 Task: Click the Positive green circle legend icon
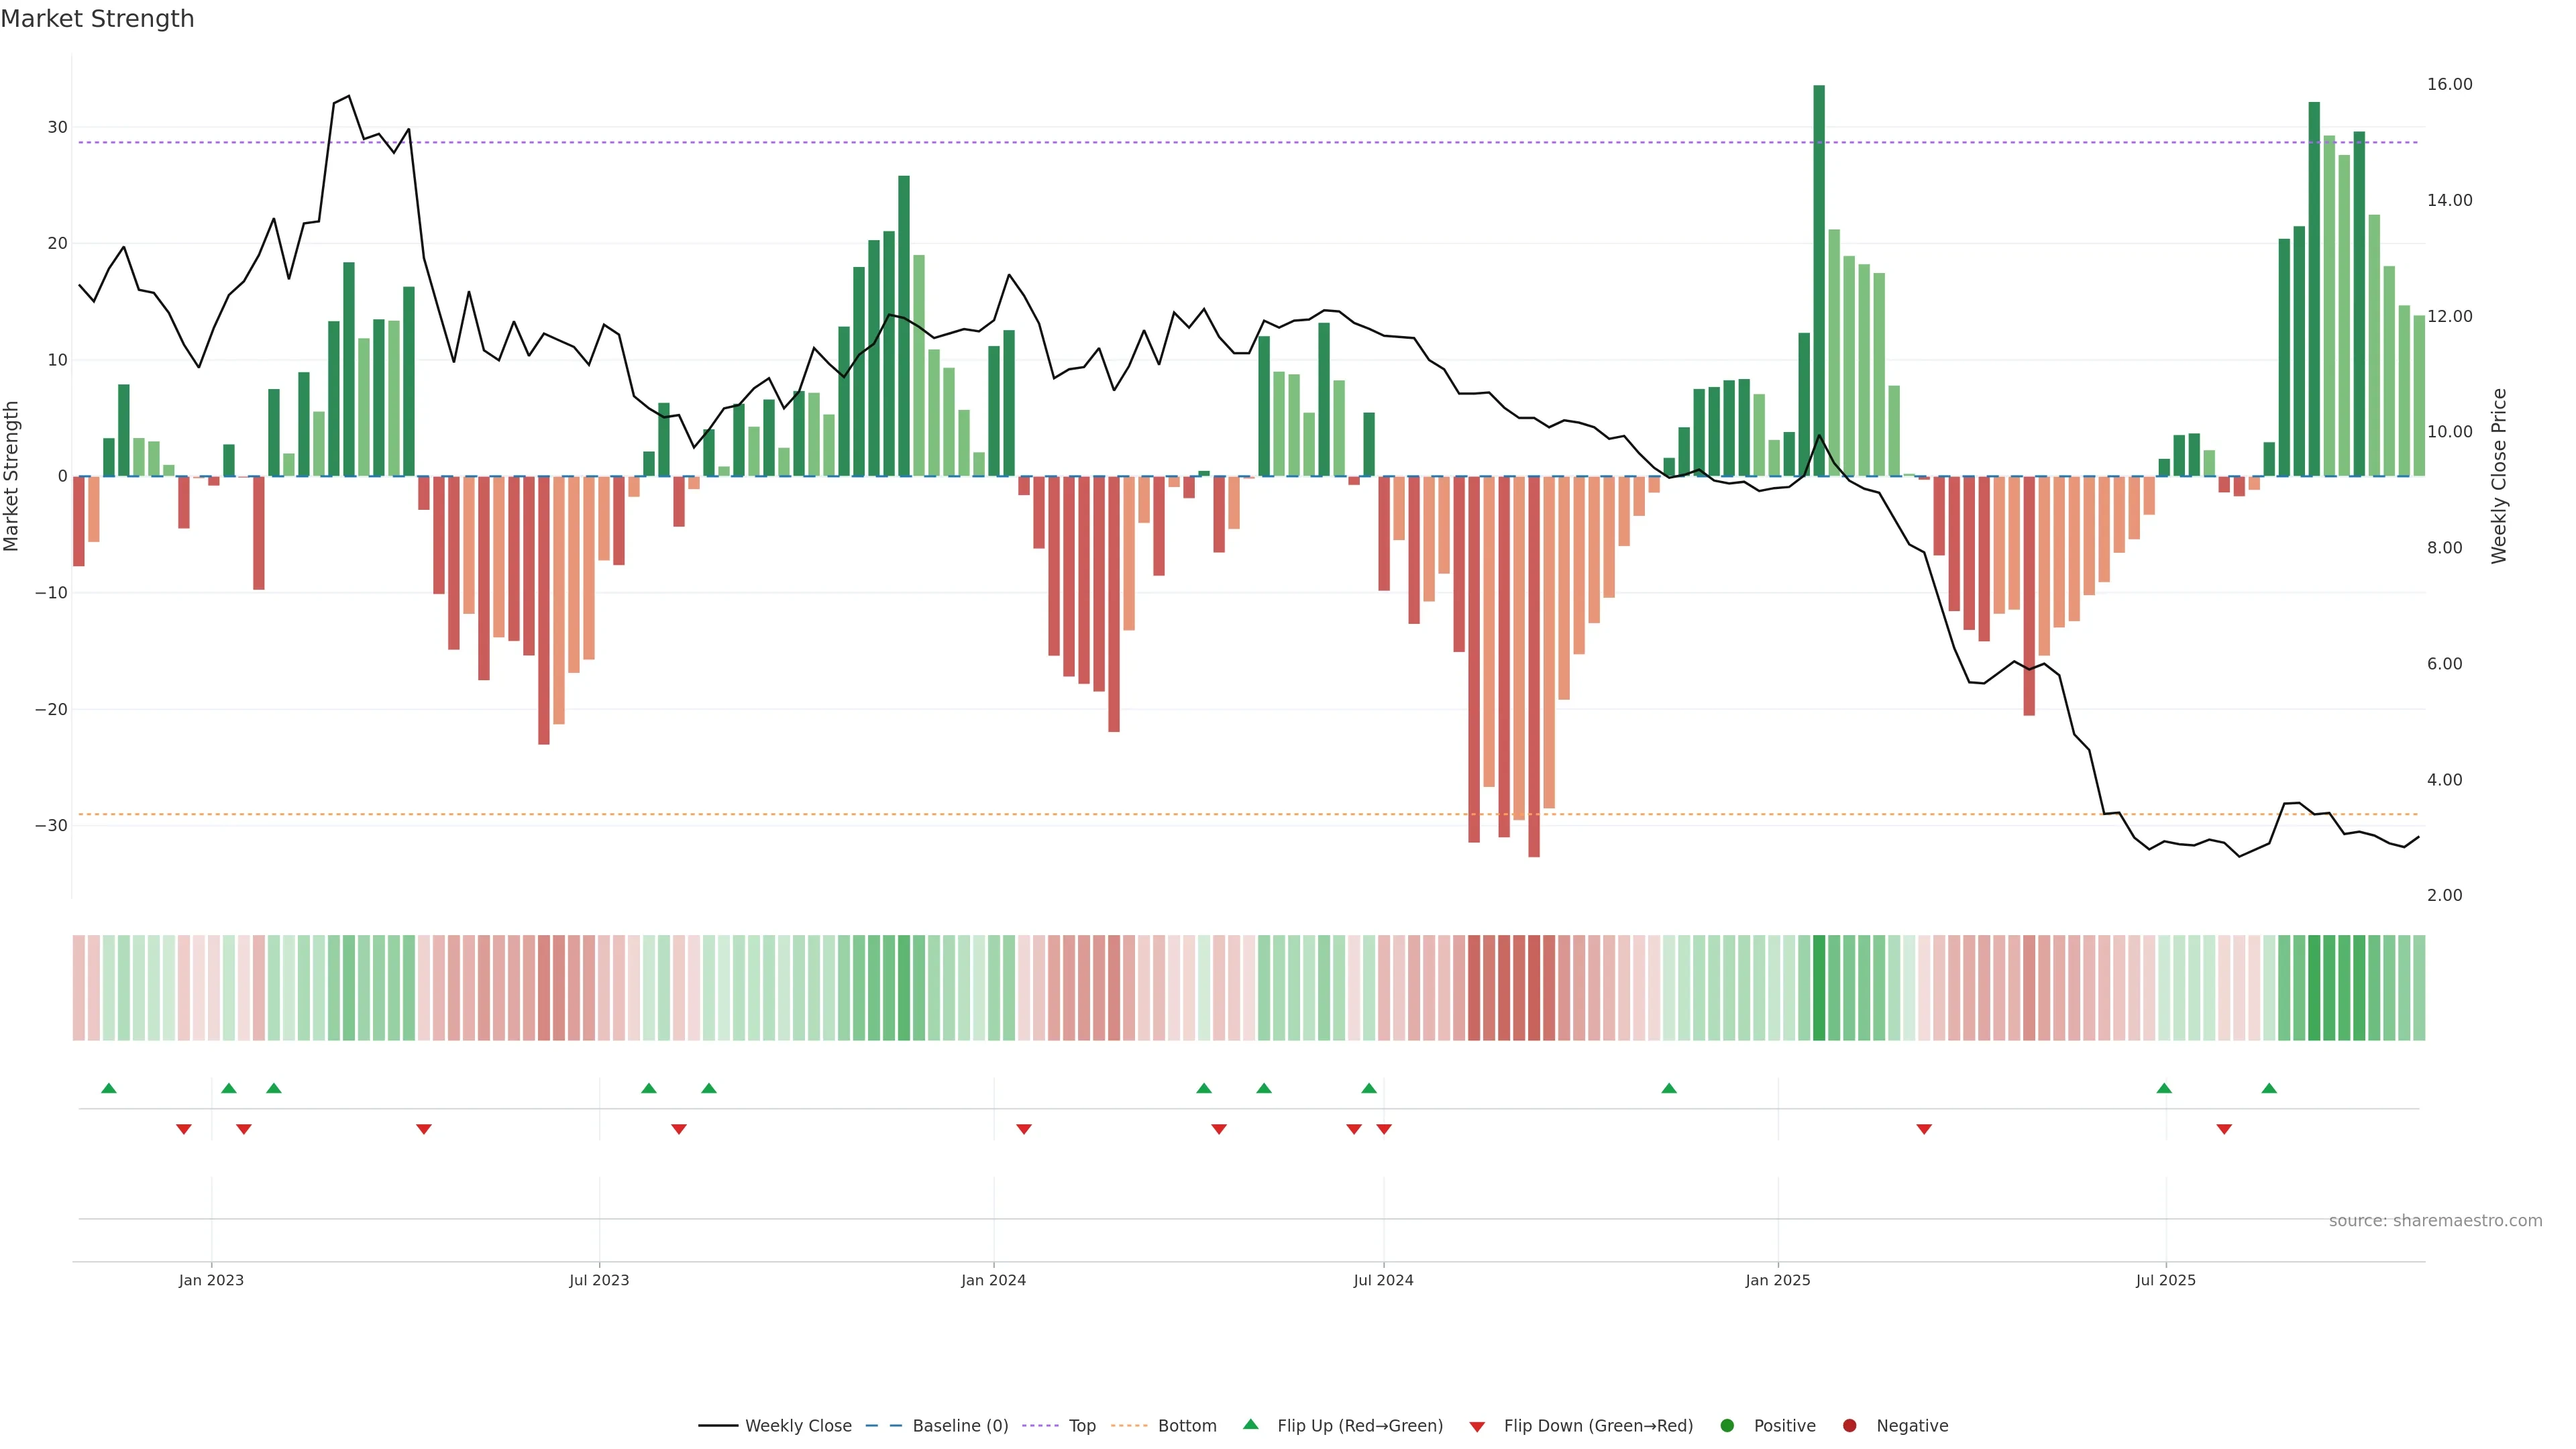coord(1727,1426)
